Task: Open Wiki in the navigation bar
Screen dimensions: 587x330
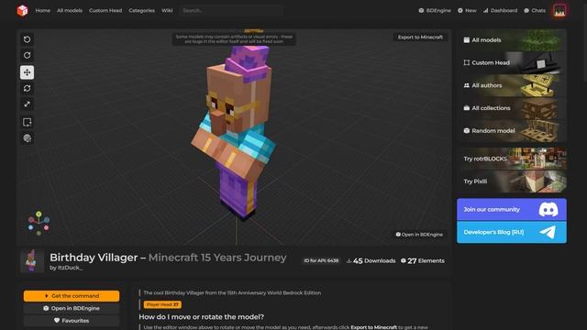Action: (x=167, y=10)
